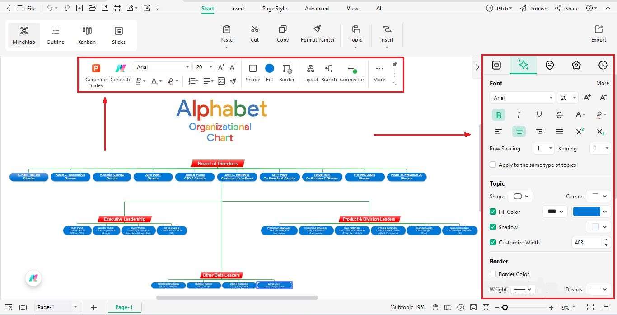Open the Corner style dropdown
This screenshot has height=315, width=617.
pyautogui.click(x=598, y=196)
